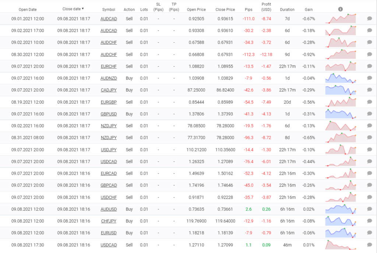Click the Duration column header

pyautogui.click(x=287, y=10)
